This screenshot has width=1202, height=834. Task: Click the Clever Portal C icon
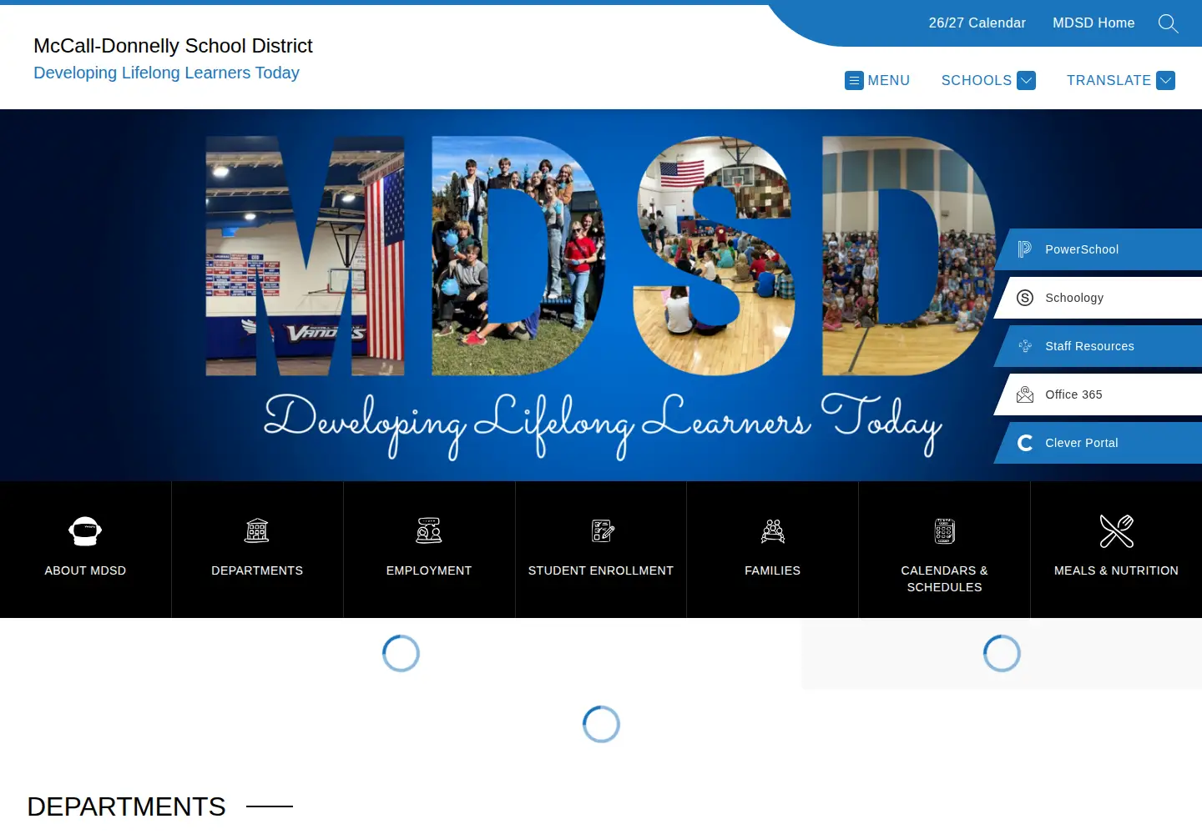click(x=1025, y=443)
